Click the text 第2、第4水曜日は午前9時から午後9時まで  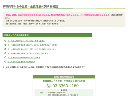63,95
